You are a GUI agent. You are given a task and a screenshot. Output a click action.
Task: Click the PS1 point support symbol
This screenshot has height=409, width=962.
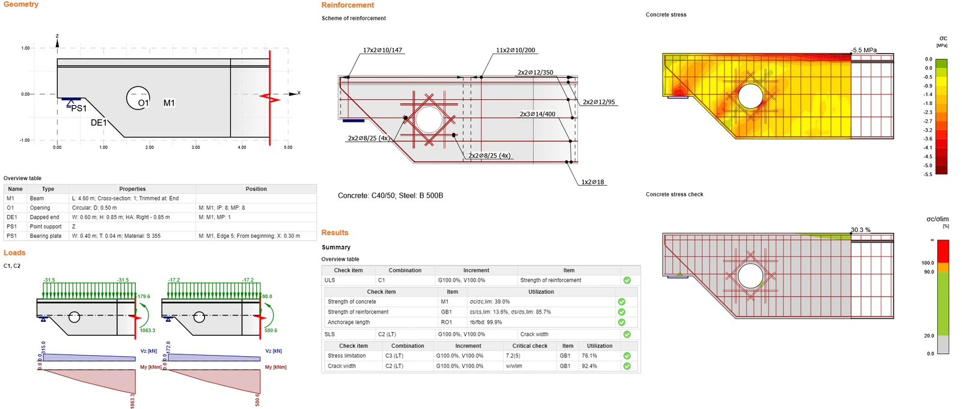pos(72,101)
